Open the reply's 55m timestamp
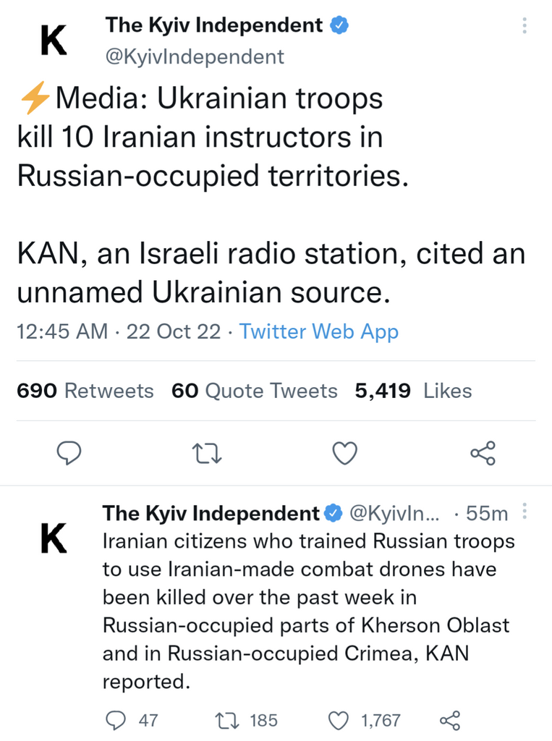 tap(486, 514)
